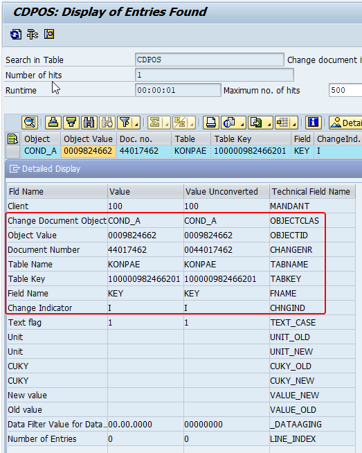
Task: Click the Fld Name header in Detailed Display
Action: pyautogui.click(x=57, y=192)
